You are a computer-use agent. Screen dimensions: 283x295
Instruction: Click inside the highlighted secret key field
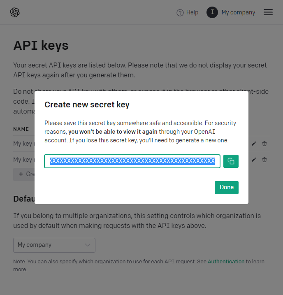click(132, 161)
